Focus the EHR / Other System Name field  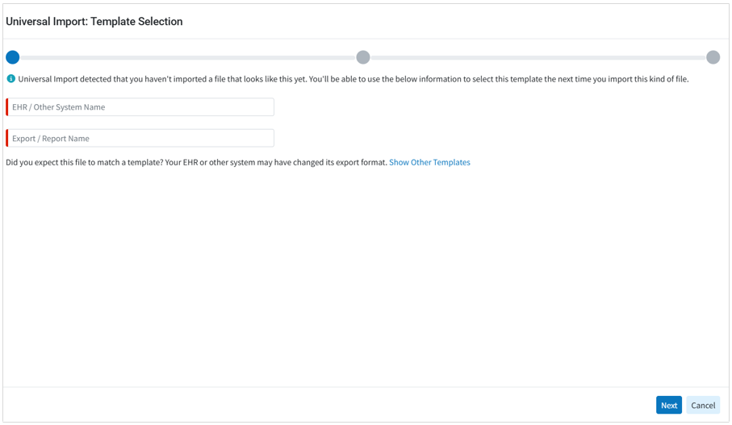point(141,107)
